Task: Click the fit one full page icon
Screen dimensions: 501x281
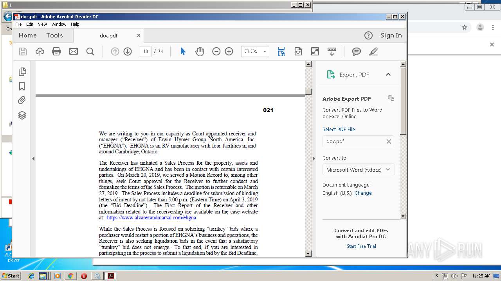Action: pos(298,52)
